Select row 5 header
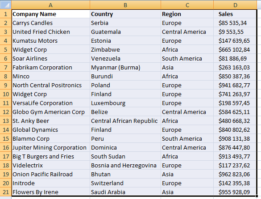The image size is (261, 199). [6, 49]
